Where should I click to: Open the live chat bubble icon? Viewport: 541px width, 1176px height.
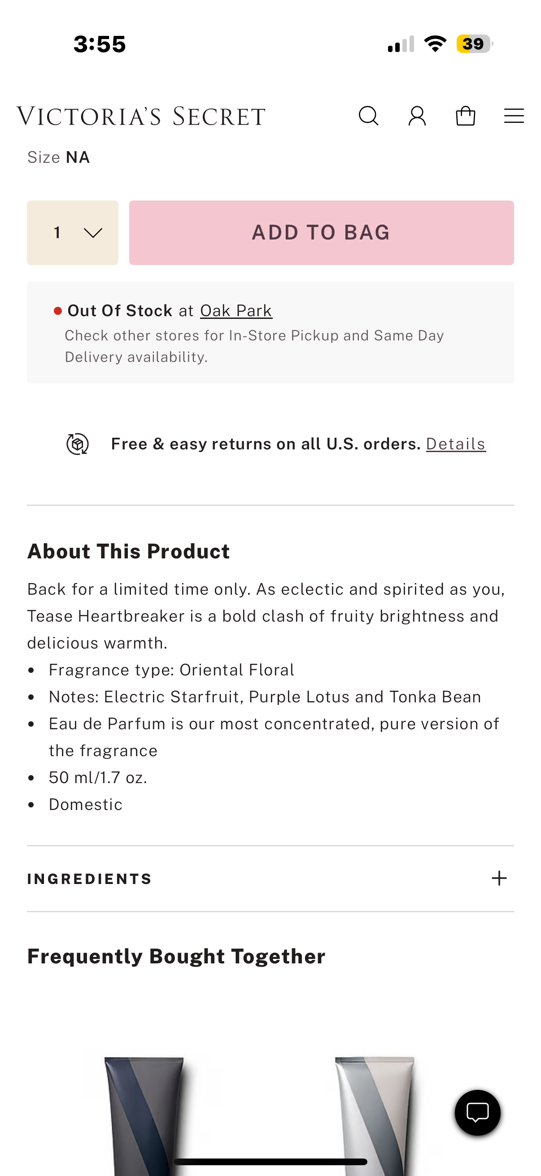pyautogui.click(x=477, y=1112)
